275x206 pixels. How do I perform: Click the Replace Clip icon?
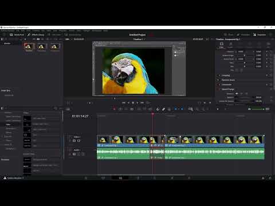click(150, 109)
